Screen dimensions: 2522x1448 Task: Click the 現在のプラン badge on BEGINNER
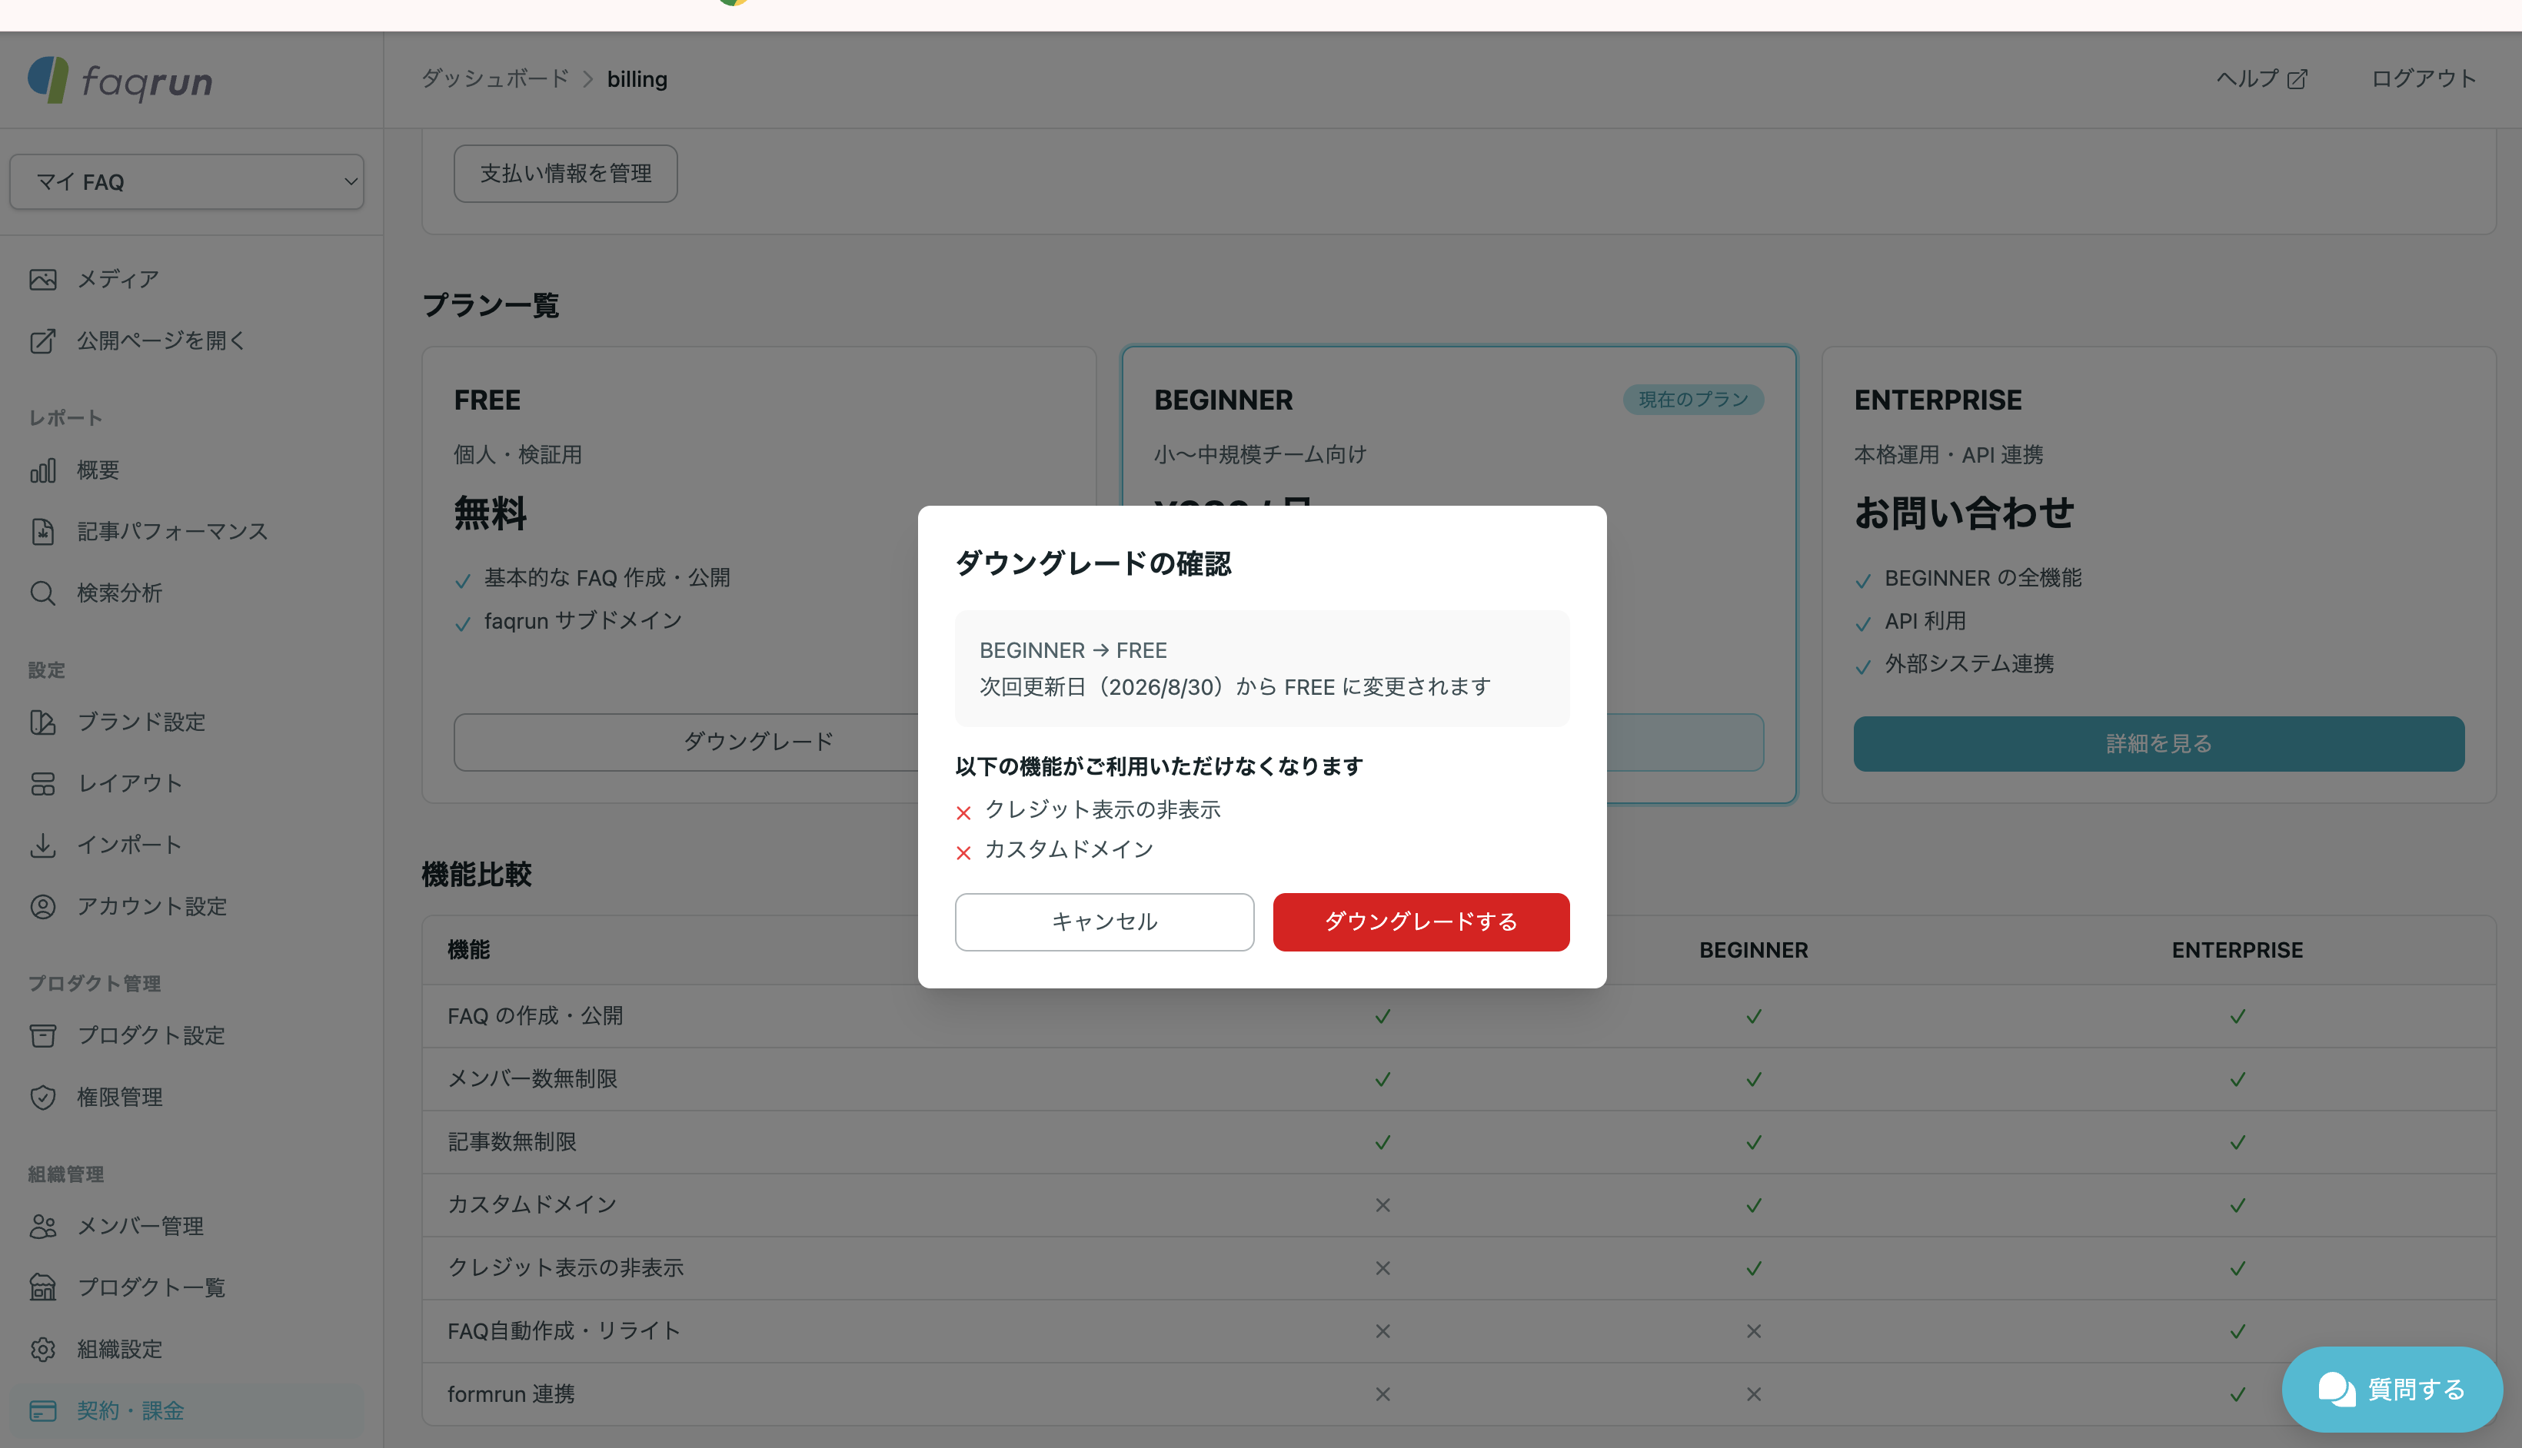click(x=1693, y=400)
